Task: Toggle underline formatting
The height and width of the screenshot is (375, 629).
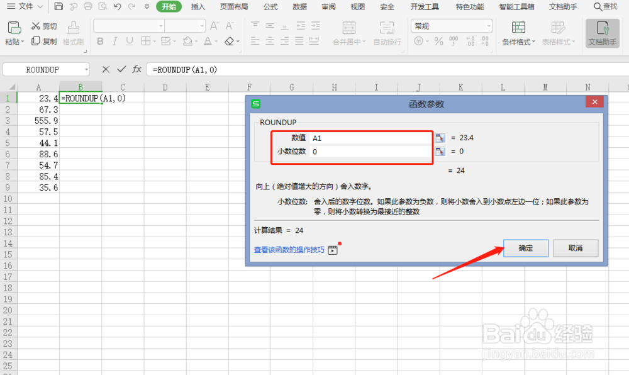Action: tap(129, 40)
